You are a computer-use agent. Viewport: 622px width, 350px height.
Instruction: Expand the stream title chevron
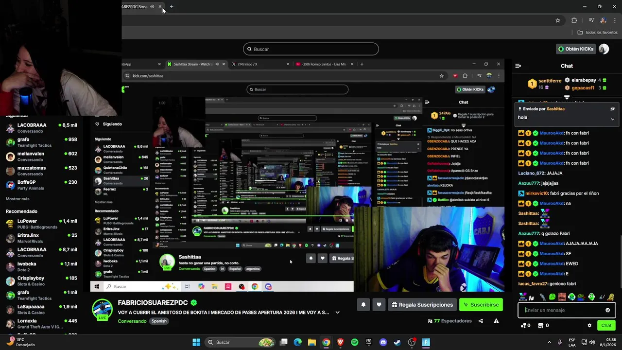pyautogui.click(x=337, y=313)
